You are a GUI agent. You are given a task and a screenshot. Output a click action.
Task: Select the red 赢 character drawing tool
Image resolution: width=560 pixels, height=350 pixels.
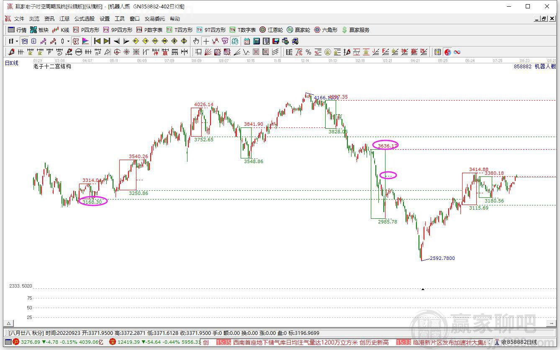(165, 52)
